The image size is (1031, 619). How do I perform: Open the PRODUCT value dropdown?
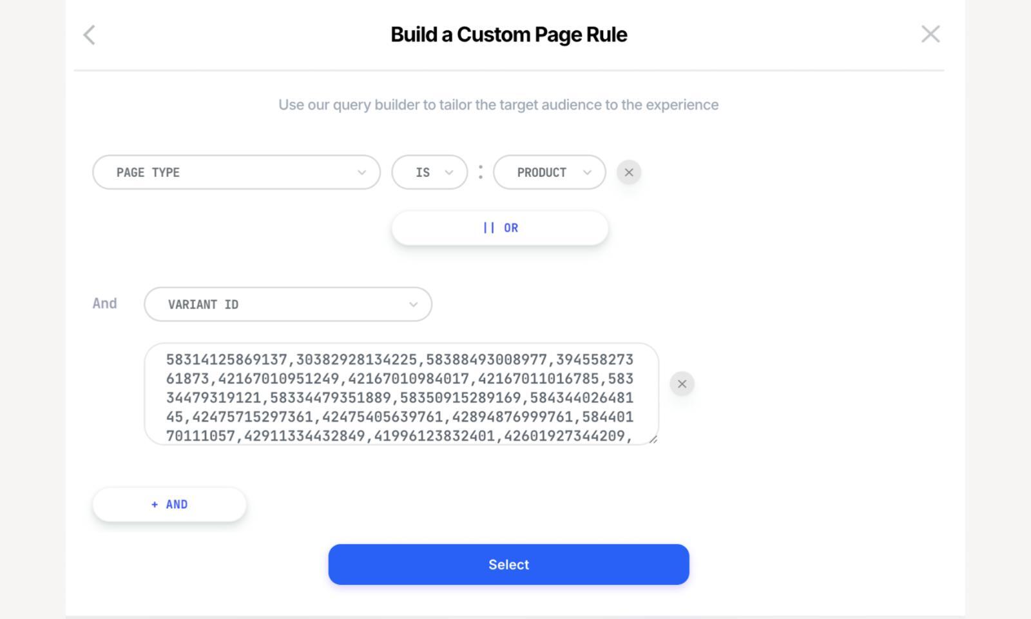pos(549,172)
